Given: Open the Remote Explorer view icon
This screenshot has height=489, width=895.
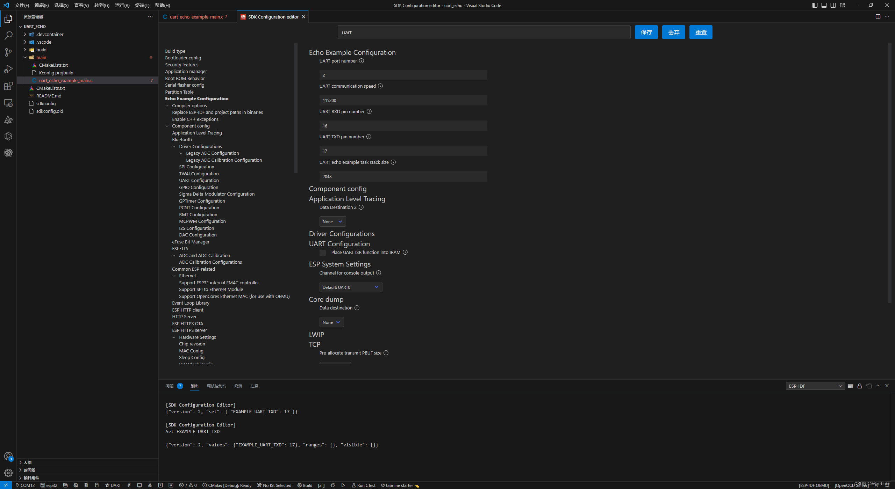Looking at the screenshot, I should tap(8, 103).
